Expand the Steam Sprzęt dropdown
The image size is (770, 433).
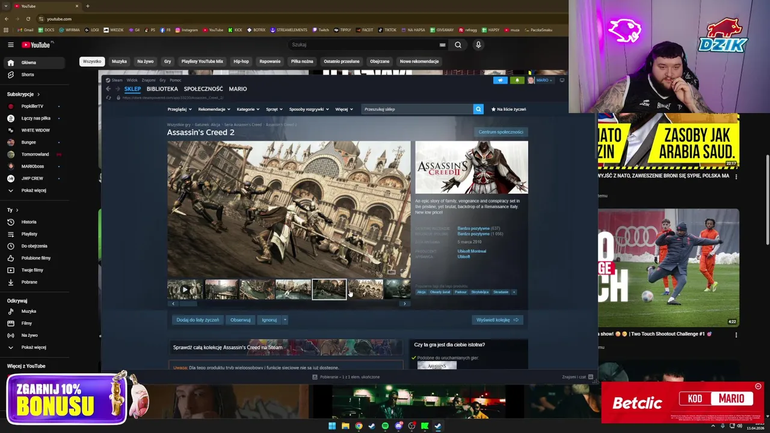[x=274, y=109]
